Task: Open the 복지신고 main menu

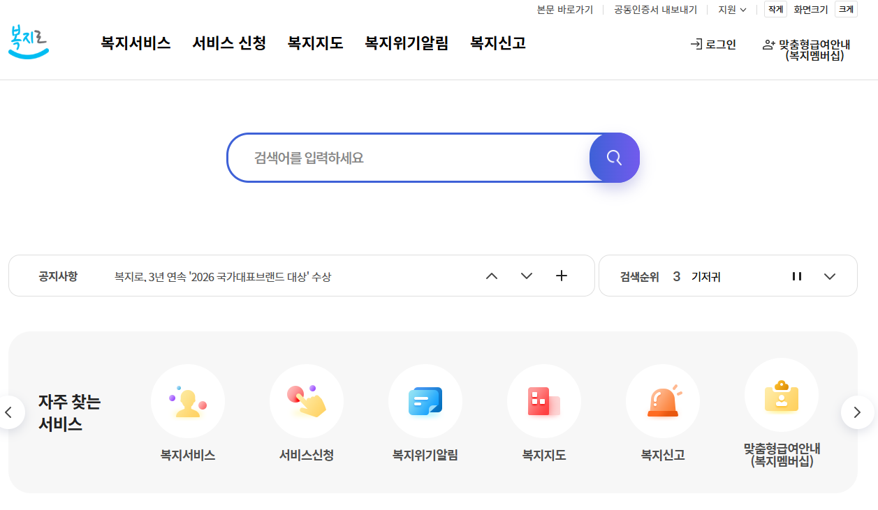Action: (498, 43)
